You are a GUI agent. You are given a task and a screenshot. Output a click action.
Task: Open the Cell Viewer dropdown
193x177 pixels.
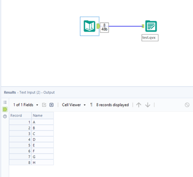pyautogui.click(x=74, y=105)
